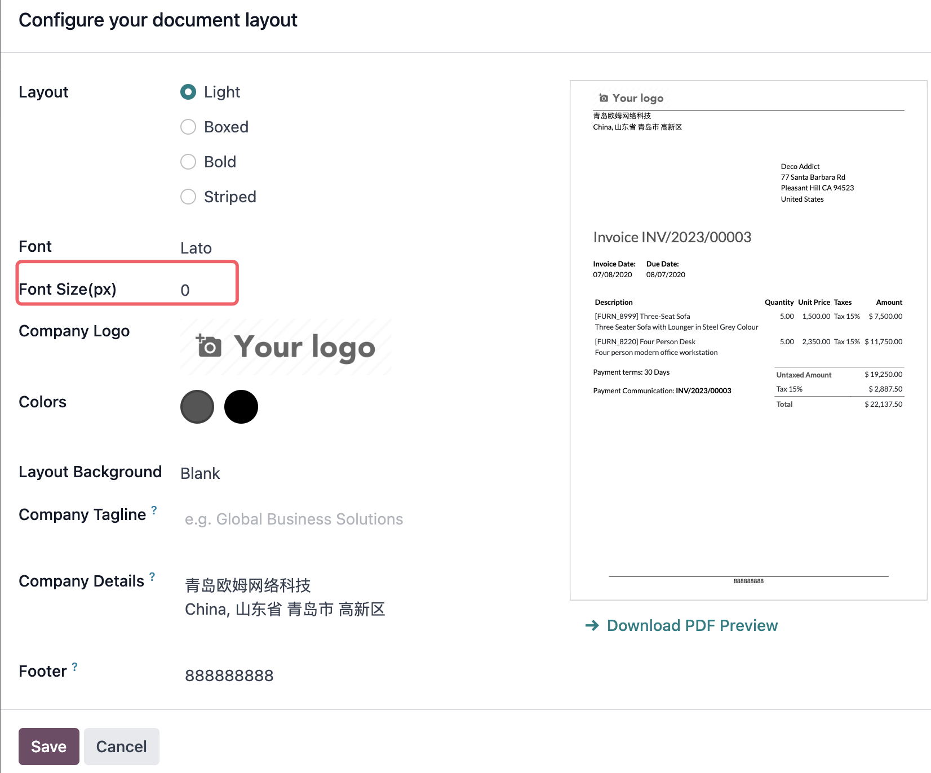Choose the Bold layout radio button
Image resolution: width=931 pixels, height=773 pixels.
click(x=188, y=162)
